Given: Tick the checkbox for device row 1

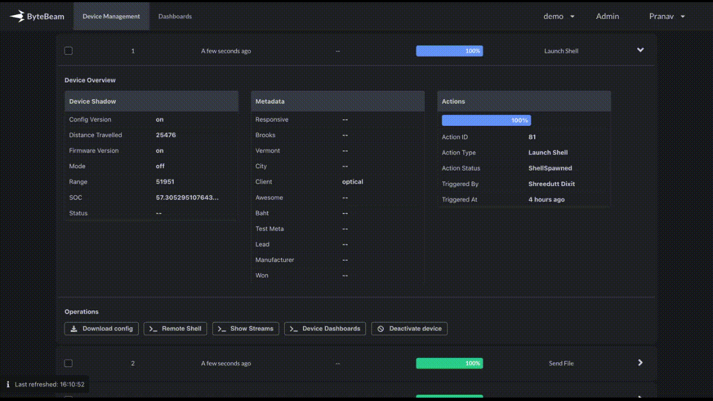Looking at the screenshot, I should (69, 51).
